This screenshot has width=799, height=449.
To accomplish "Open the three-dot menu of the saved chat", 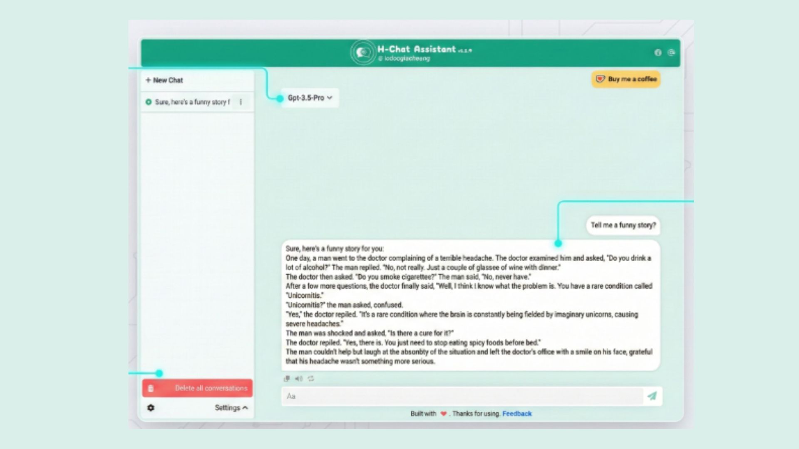I will (x=241, y=102).
